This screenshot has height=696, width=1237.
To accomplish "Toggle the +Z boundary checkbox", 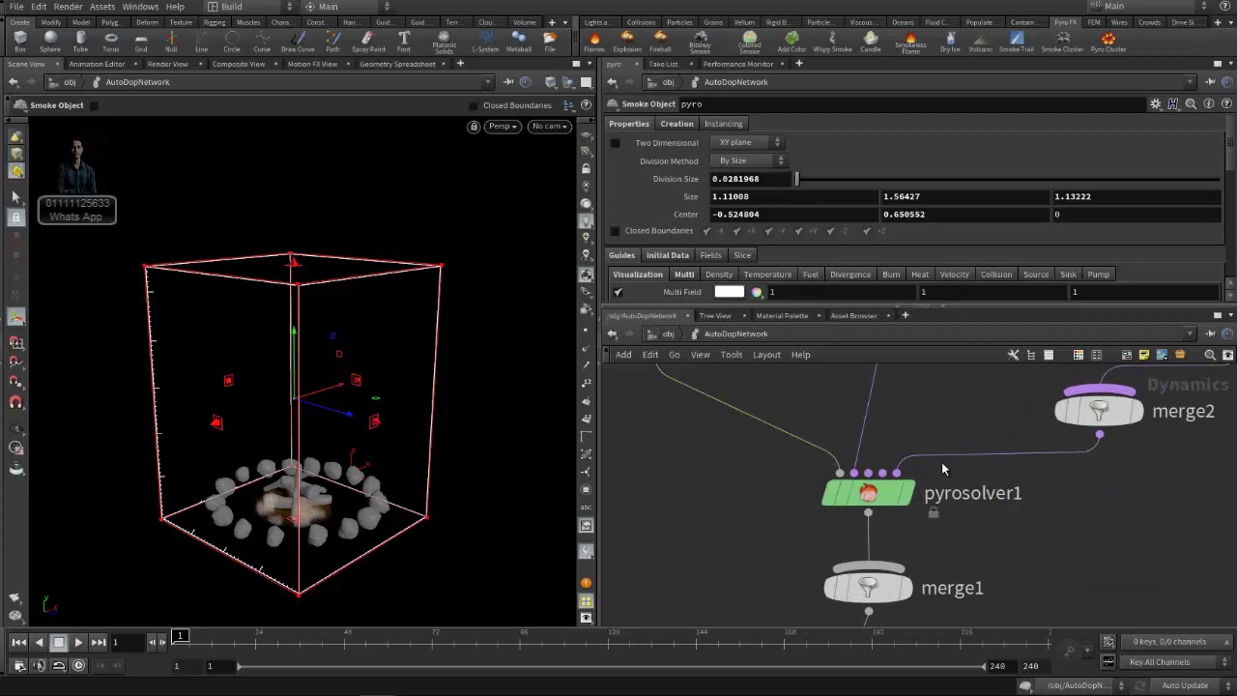I will (x=867, y=231).
